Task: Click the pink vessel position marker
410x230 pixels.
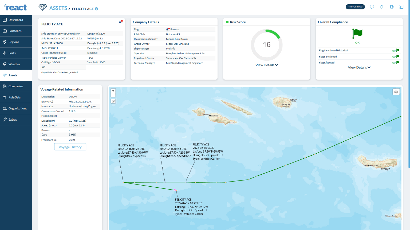Action: 175,190
